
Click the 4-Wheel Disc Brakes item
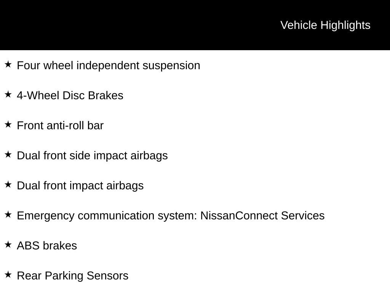click(70, 95)
